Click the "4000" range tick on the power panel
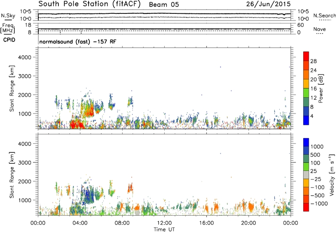 pos(24,57)
